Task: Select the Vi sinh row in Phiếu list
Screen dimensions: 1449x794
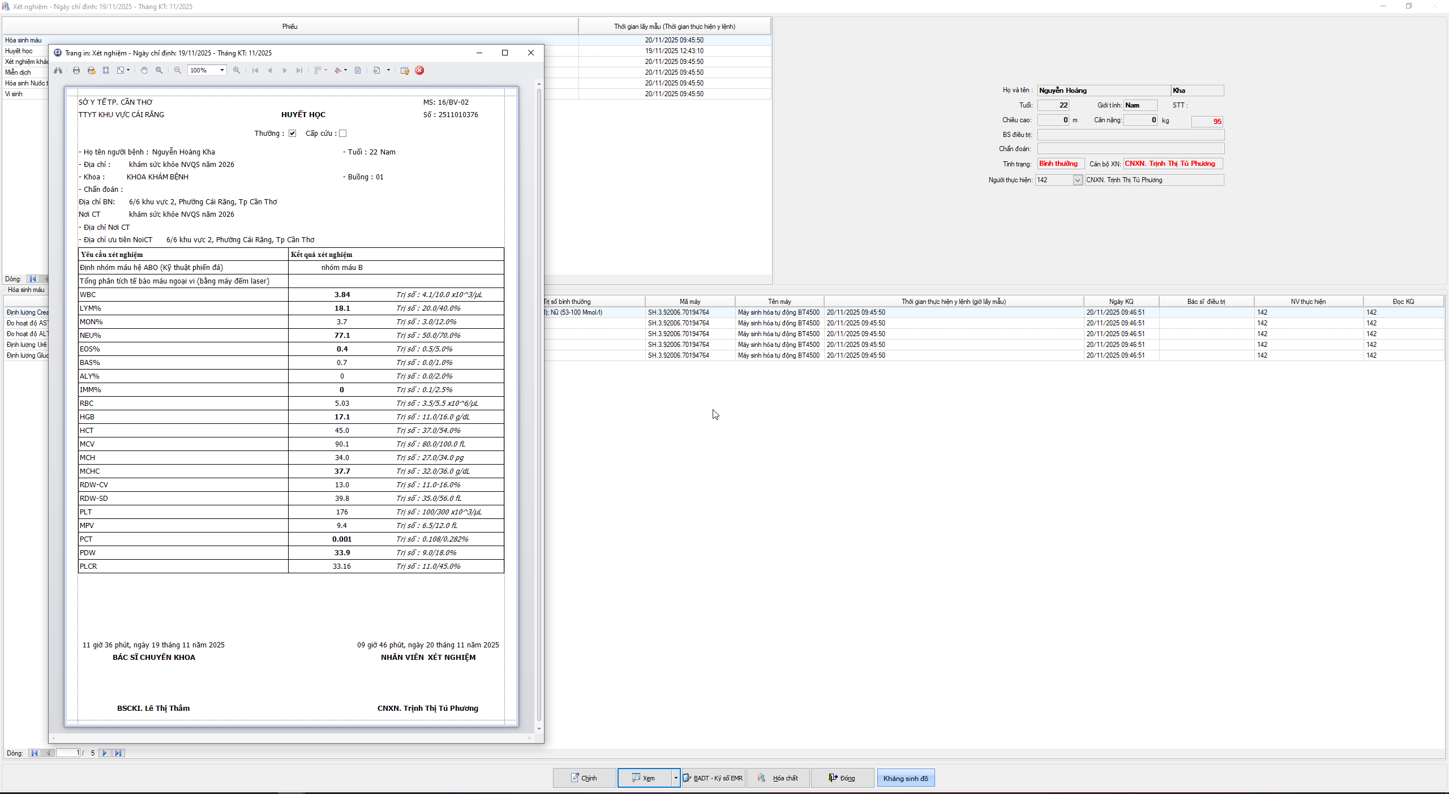Action: coord(14,94)
